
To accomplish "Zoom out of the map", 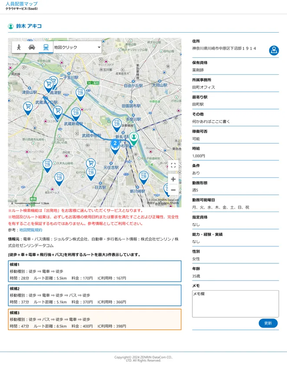I will 173,190.
